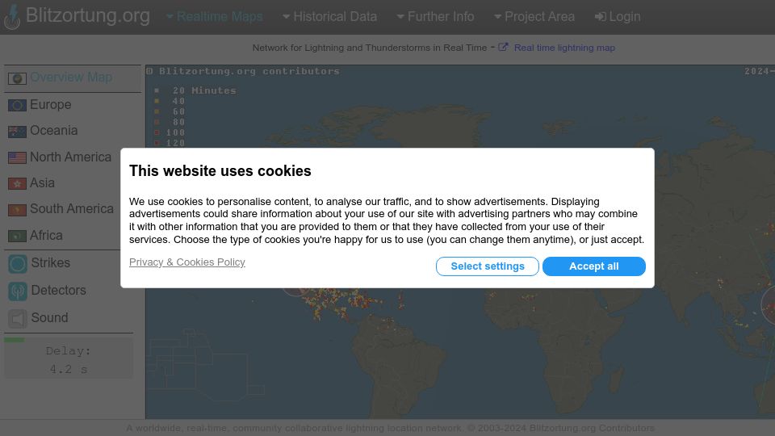775x436 pixels.
Task: Open the Blitzortung.org home title link
Action: [87, 15]
